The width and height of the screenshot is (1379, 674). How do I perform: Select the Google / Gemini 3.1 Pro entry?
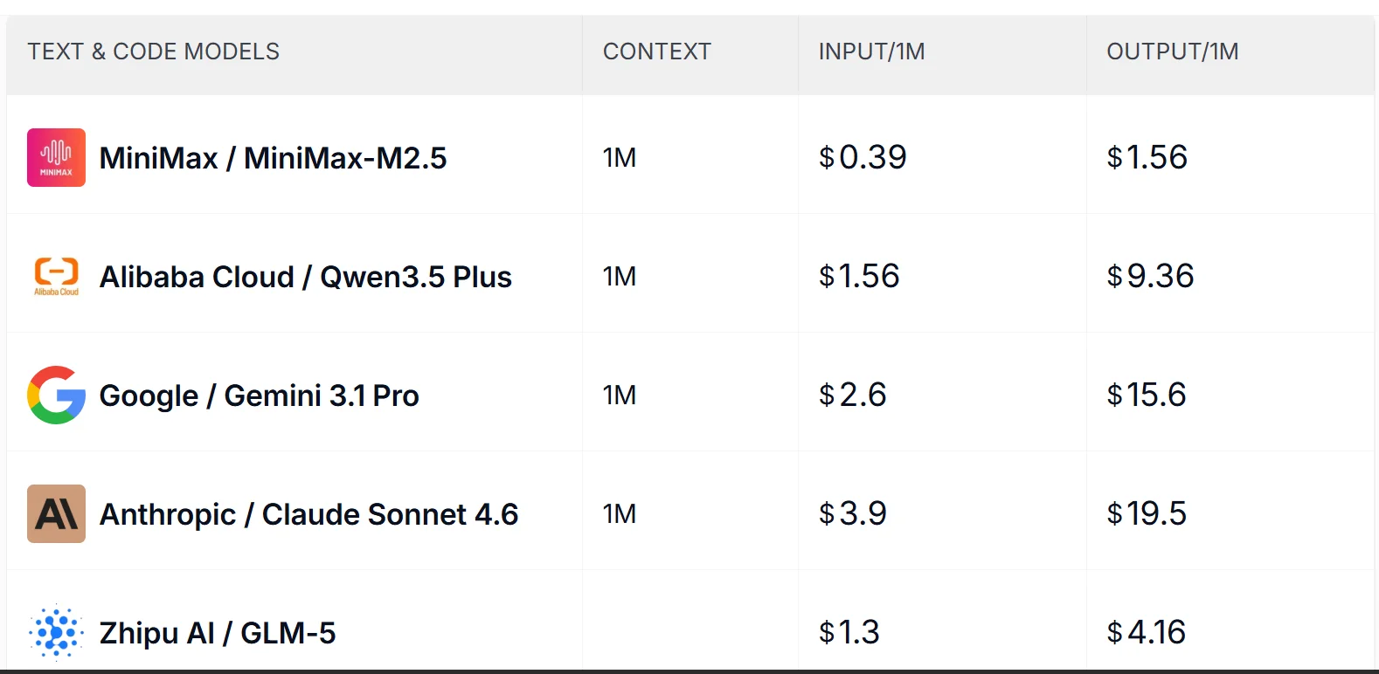[x=259, y=395]
